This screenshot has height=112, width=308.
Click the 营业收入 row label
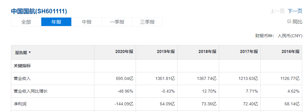point(22,79)
